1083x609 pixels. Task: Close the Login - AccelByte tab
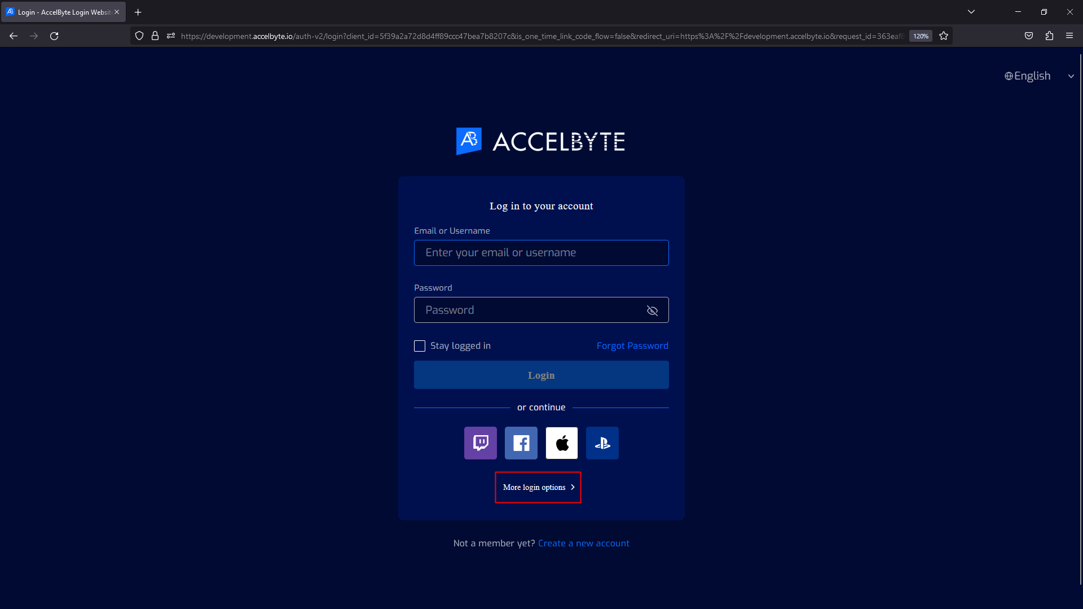pos(117,12)
